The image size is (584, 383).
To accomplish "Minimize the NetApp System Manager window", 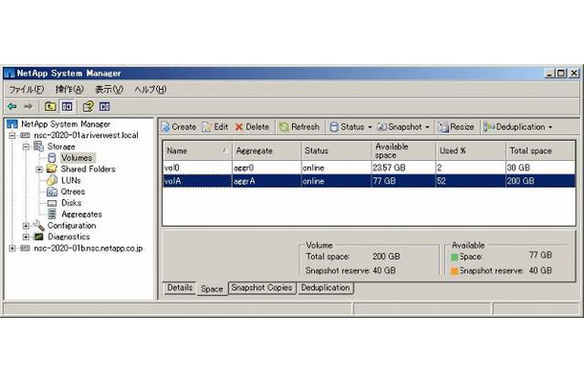I will point(550,74).
